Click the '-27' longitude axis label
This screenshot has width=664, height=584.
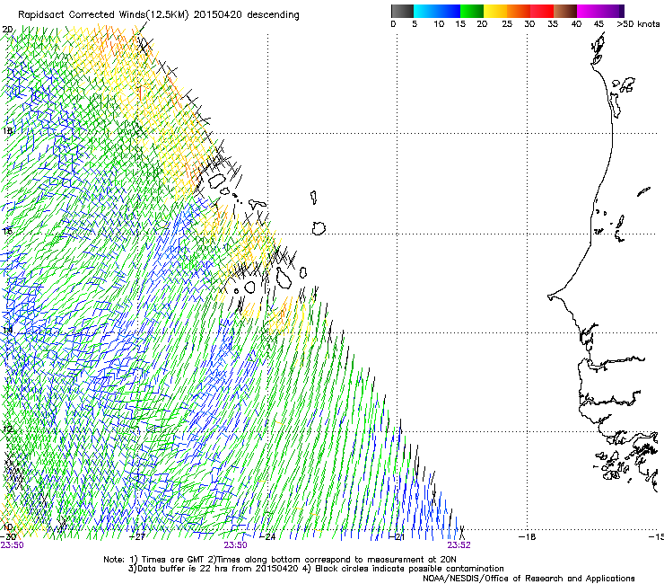(x=137, y=537)
